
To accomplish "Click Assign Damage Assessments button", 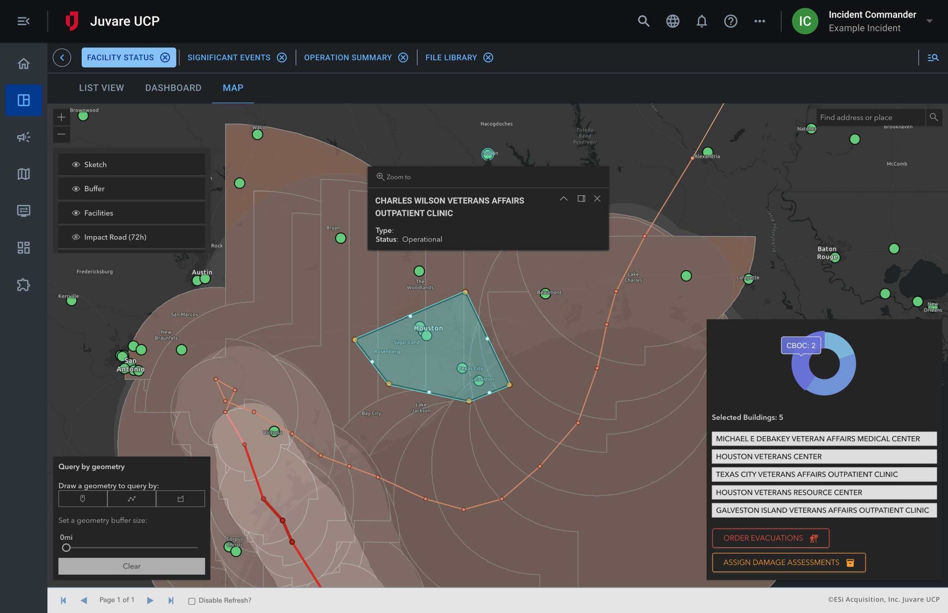I will coord(789,563).
